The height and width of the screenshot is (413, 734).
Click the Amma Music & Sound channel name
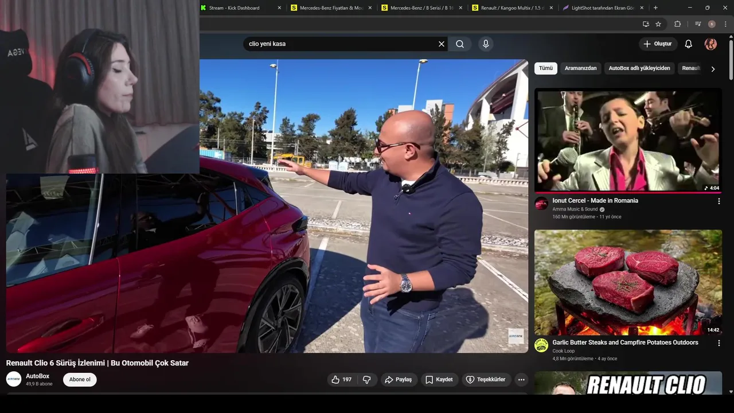(x=575, y=209)
